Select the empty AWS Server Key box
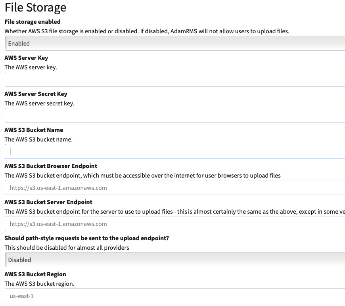 coord(172,79)
